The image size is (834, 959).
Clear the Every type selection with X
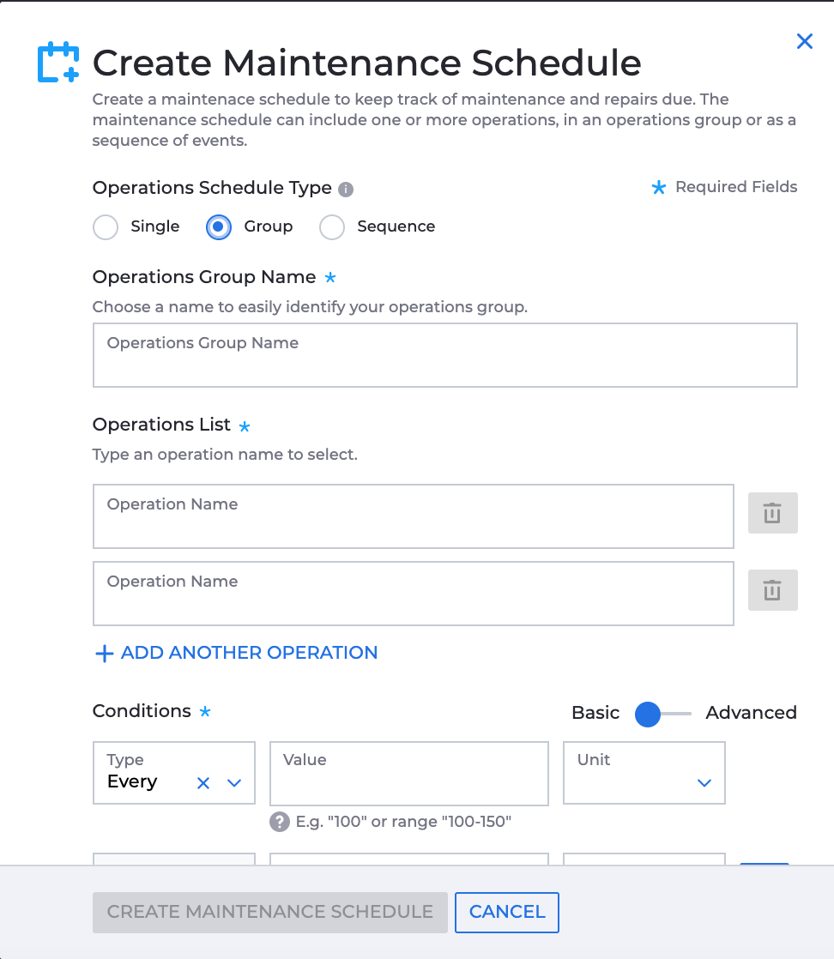click(203, 783)
